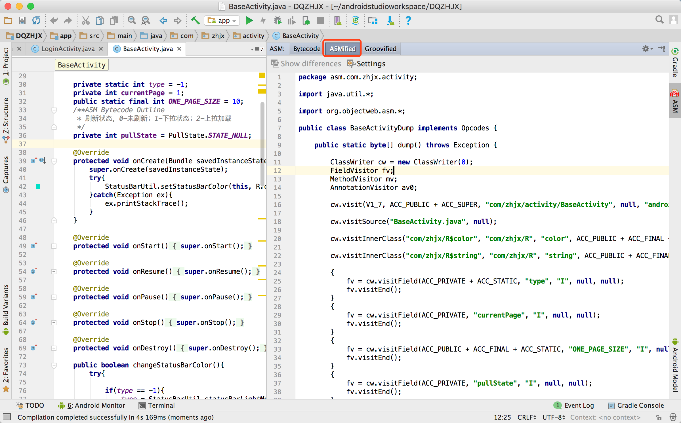The height and width of the screenshot is (423, 681).
Task: Expand the folded onStop method
Action: 54,323
